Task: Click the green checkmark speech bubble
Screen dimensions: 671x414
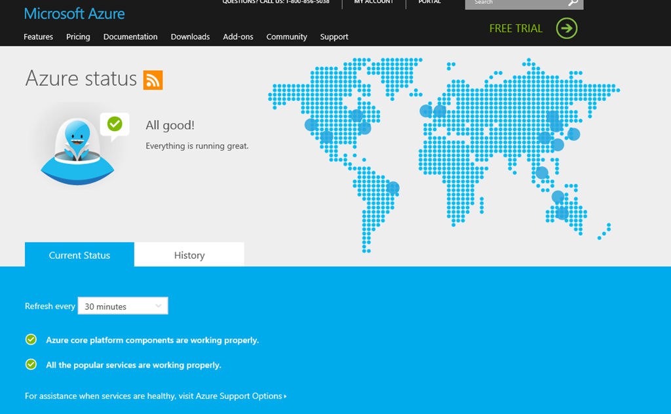Action: coord(115,125)
